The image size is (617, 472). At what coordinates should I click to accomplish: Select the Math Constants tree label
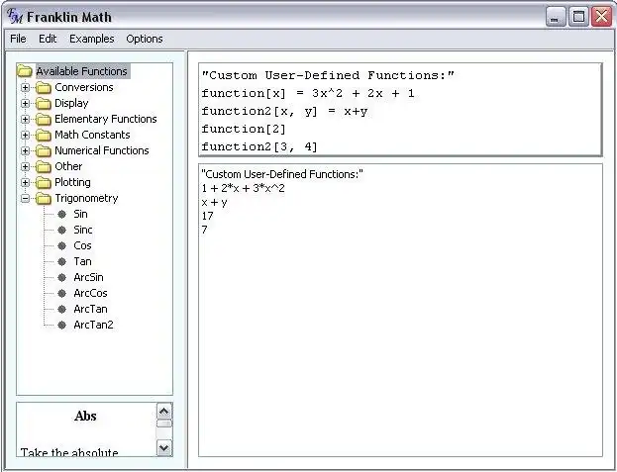click(x=92, y=135)
